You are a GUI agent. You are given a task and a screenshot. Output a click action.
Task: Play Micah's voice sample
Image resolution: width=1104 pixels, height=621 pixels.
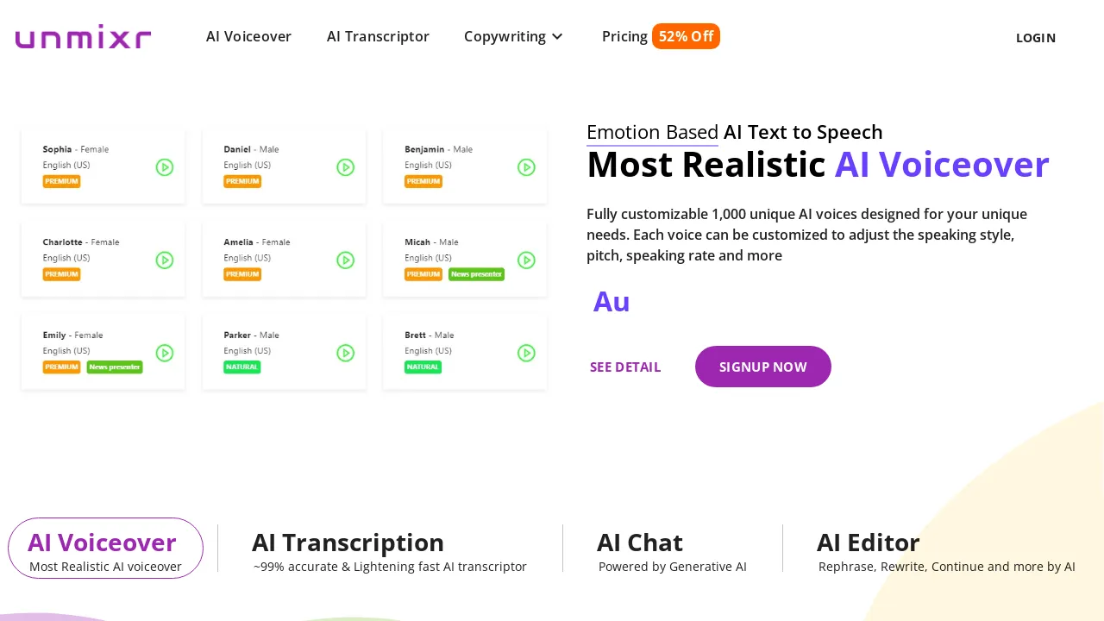click(526, 260)
